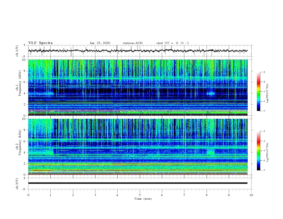Click the "5" tick on the ch.1(V) axis

[x=25, y=45]
